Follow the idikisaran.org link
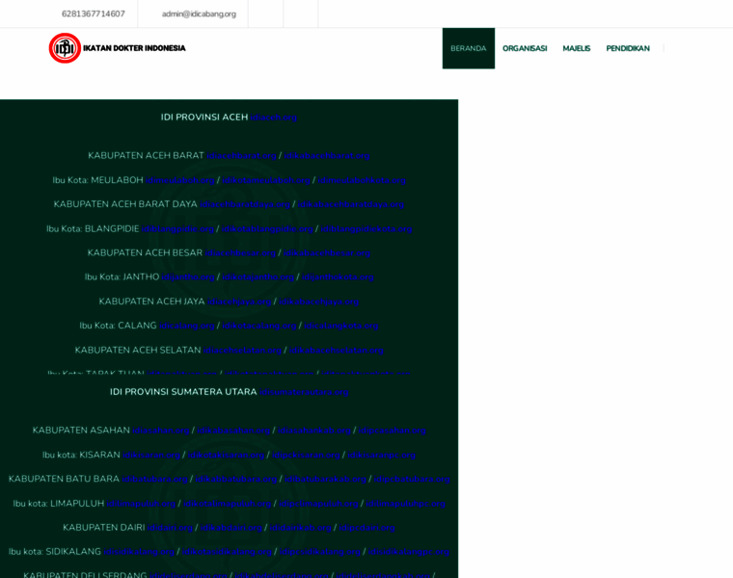733x578 pixels. pyautogui.click(x=151, y=456)
